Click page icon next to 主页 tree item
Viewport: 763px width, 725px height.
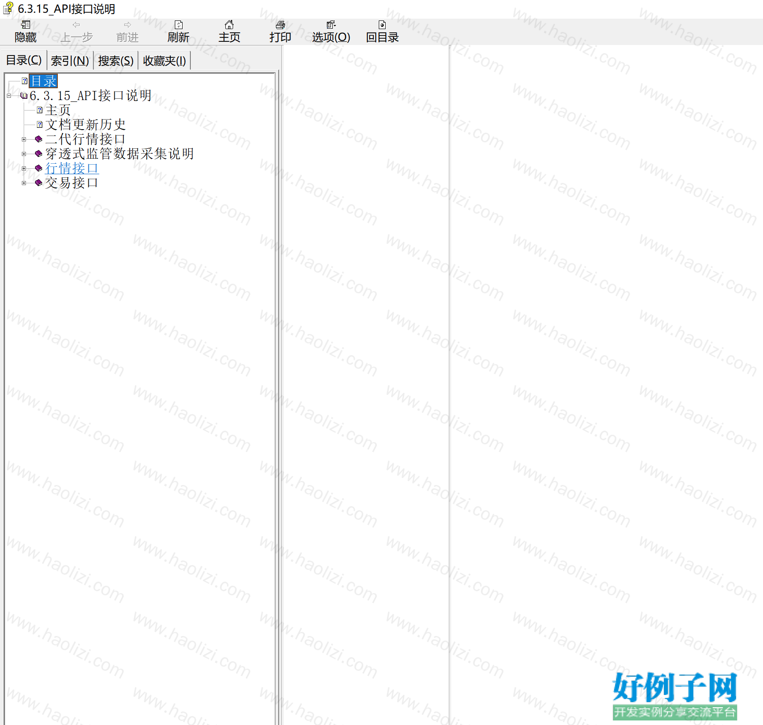tap(40, 110)
